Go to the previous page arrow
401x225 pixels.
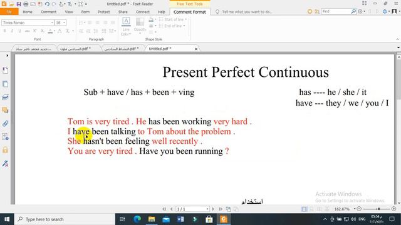point(171,209)
